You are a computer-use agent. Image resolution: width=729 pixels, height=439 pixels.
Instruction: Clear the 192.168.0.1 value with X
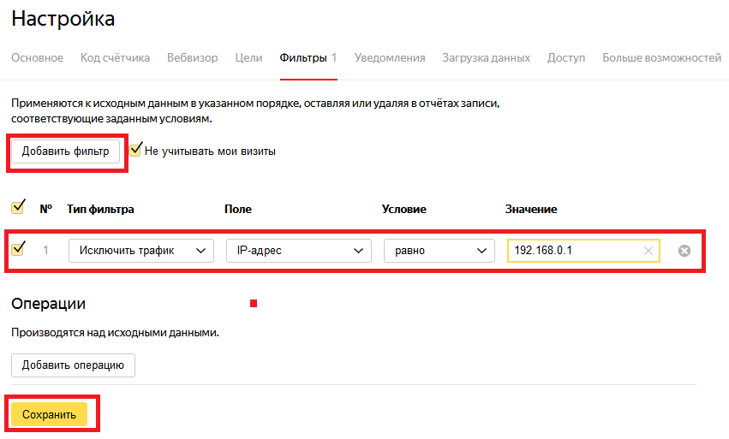pos(648,251)
